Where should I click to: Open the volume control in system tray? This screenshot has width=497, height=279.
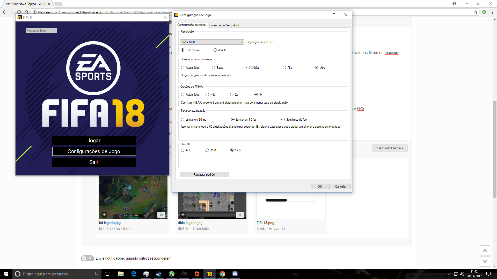pyautogui.click(x=462, y=274)
